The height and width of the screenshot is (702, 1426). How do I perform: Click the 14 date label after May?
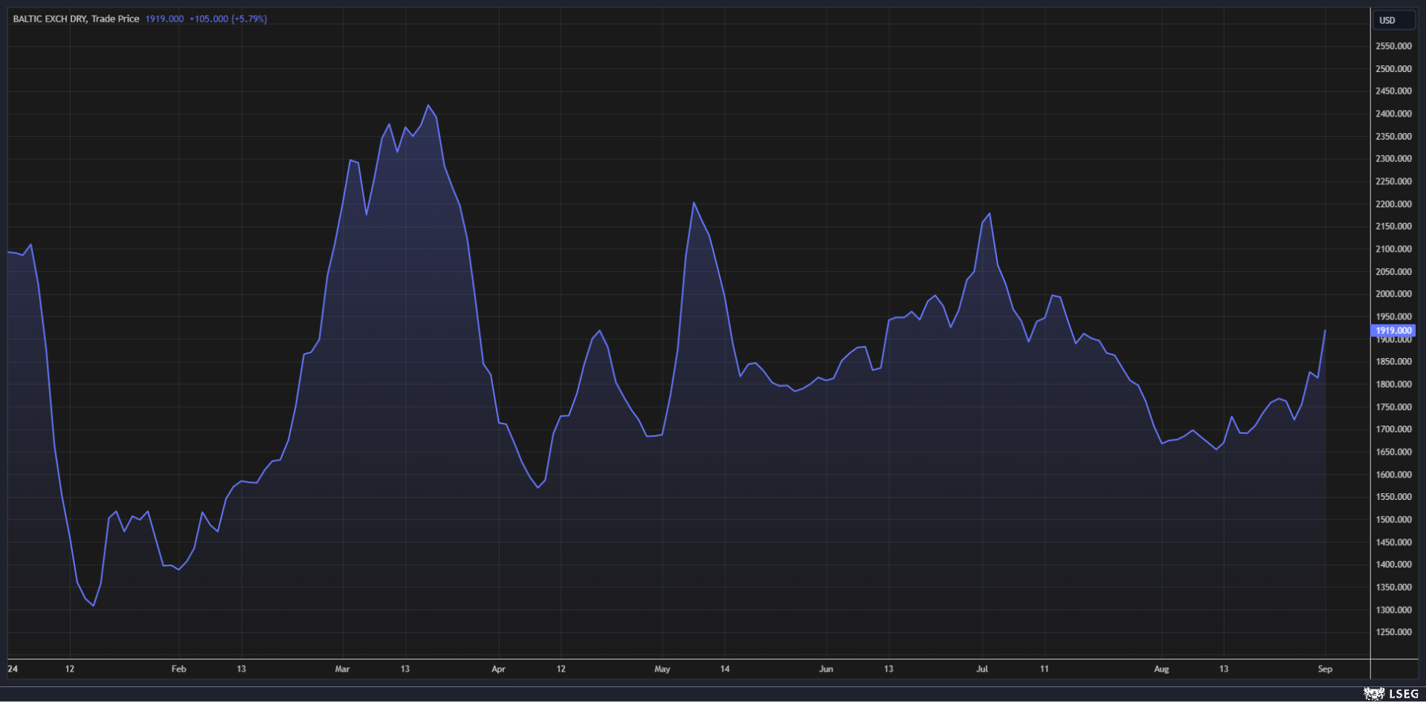coord(725,669)
